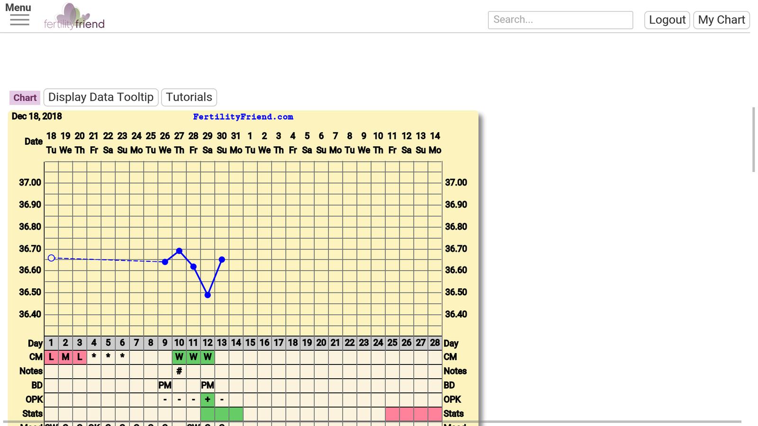Open My Chart button

tap(721, 20)
